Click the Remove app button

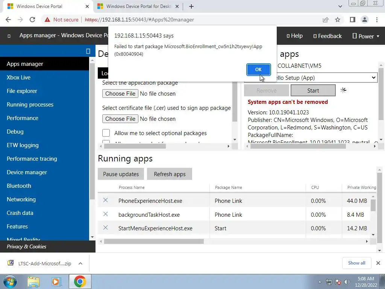[x=267, y=90]
